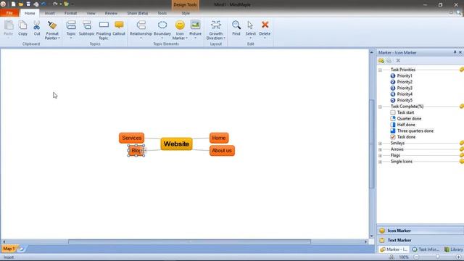This screenshot has height=261, width=464.
Task: Switch to Library pane tab
Action: tap(453, 249)
